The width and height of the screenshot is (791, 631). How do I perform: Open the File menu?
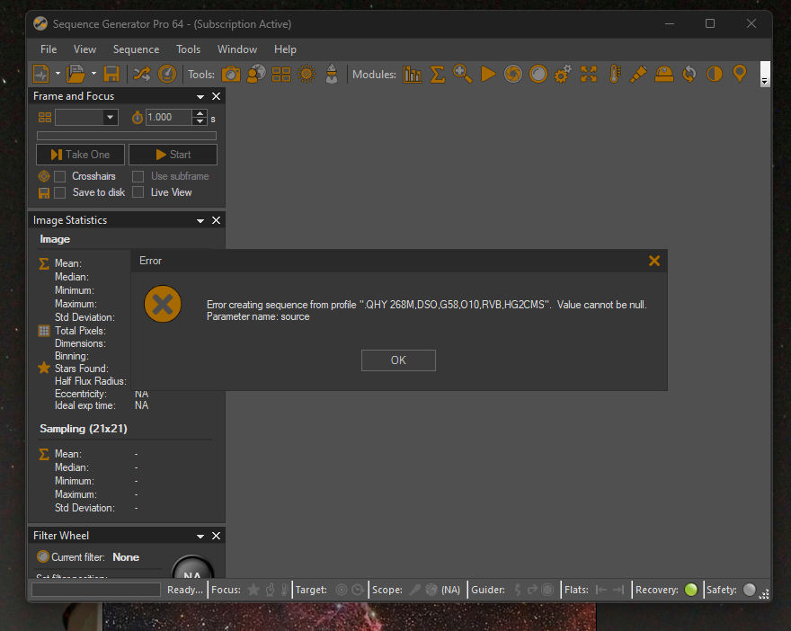coord(49,49)
